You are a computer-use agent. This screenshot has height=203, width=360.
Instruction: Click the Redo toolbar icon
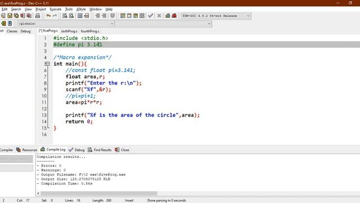coord(55,16)
